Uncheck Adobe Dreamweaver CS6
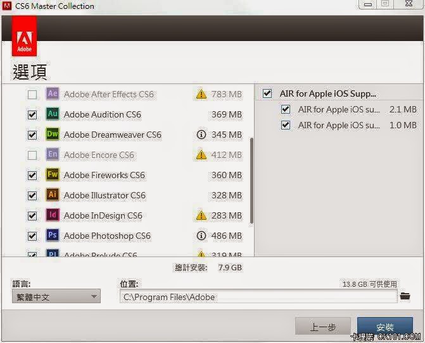 coord(32,135)
